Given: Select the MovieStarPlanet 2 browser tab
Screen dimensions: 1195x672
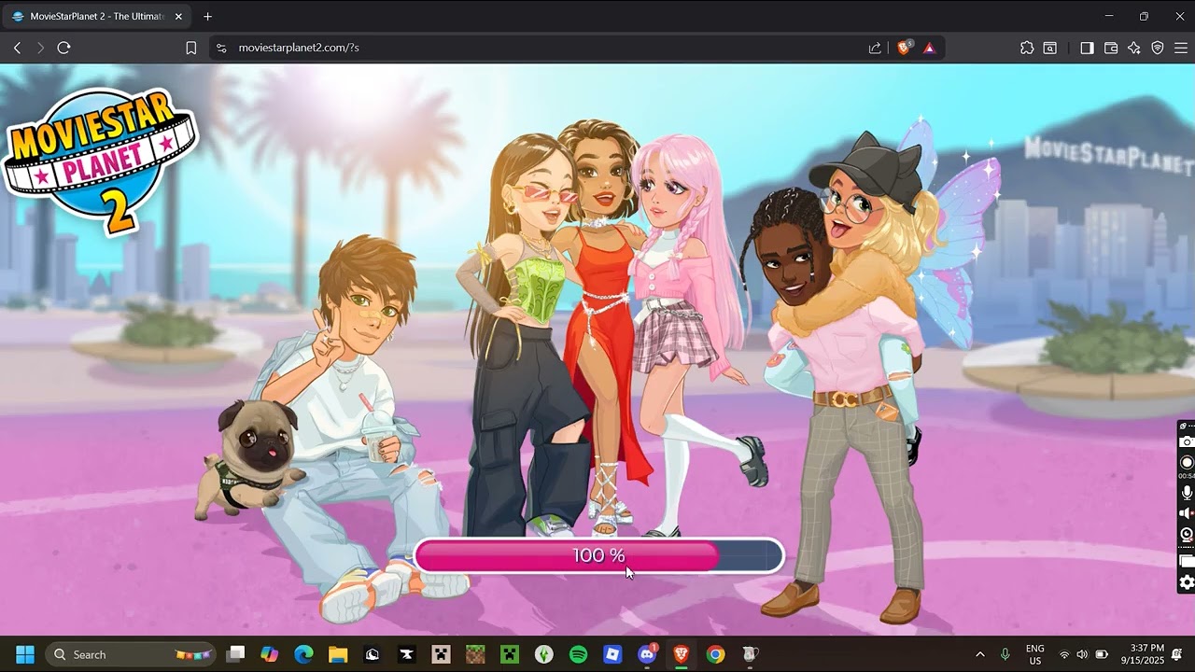Looking at the screenshot, I should click(x=97, y=16).
